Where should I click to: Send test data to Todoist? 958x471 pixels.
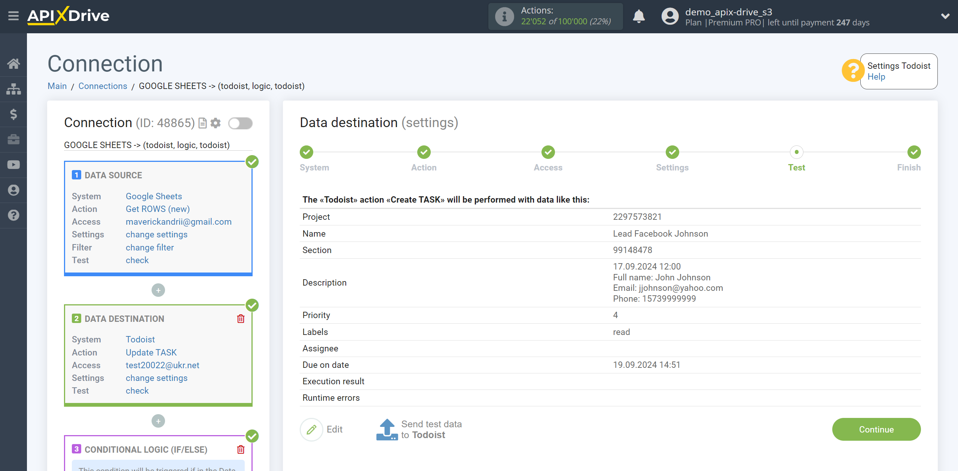pyautogui.click(x=419, y=430)
